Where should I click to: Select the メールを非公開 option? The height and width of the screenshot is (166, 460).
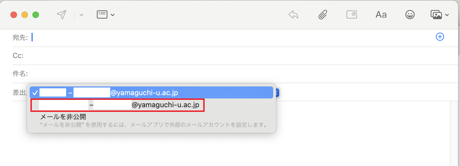pyautogui.click(x=63, y=117)
